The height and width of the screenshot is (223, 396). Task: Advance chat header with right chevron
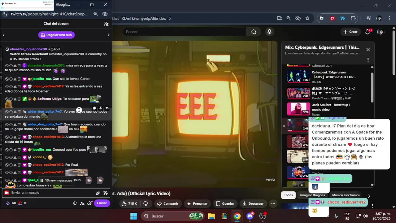click(x=108, y=35)
